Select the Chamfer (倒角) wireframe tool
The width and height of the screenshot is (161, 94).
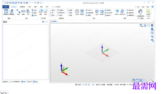[x=70, y=15]
